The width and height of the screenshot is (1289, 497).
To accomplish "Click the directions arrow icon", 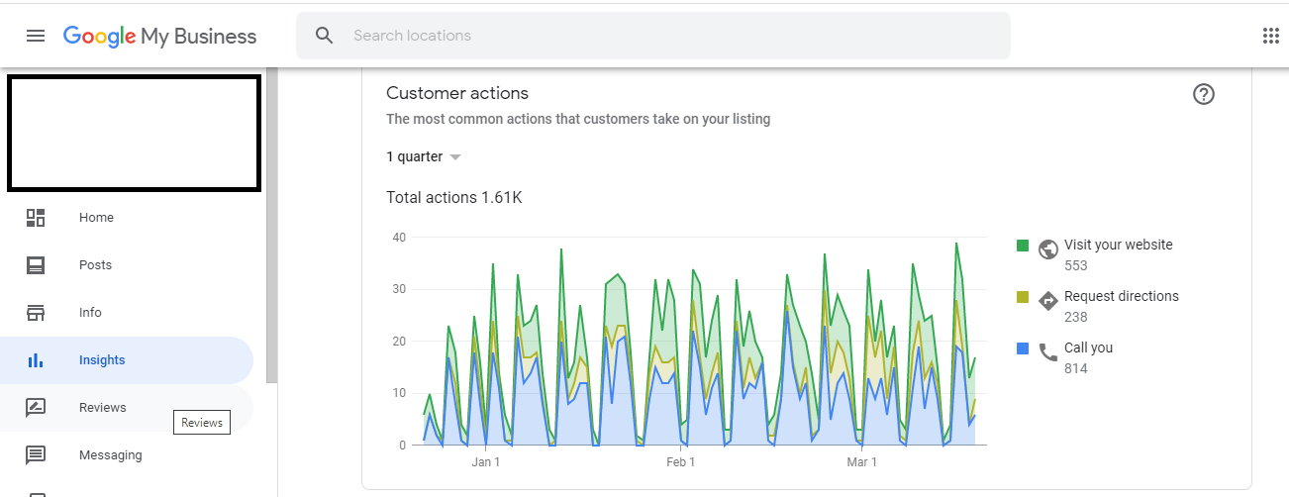I will point(1048,300).
